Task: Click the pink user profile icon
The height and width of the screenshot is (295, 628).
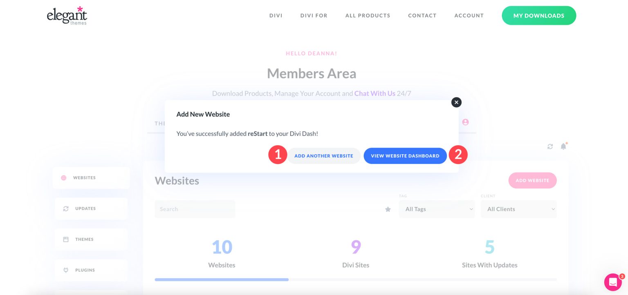Action: coord(465,122)
